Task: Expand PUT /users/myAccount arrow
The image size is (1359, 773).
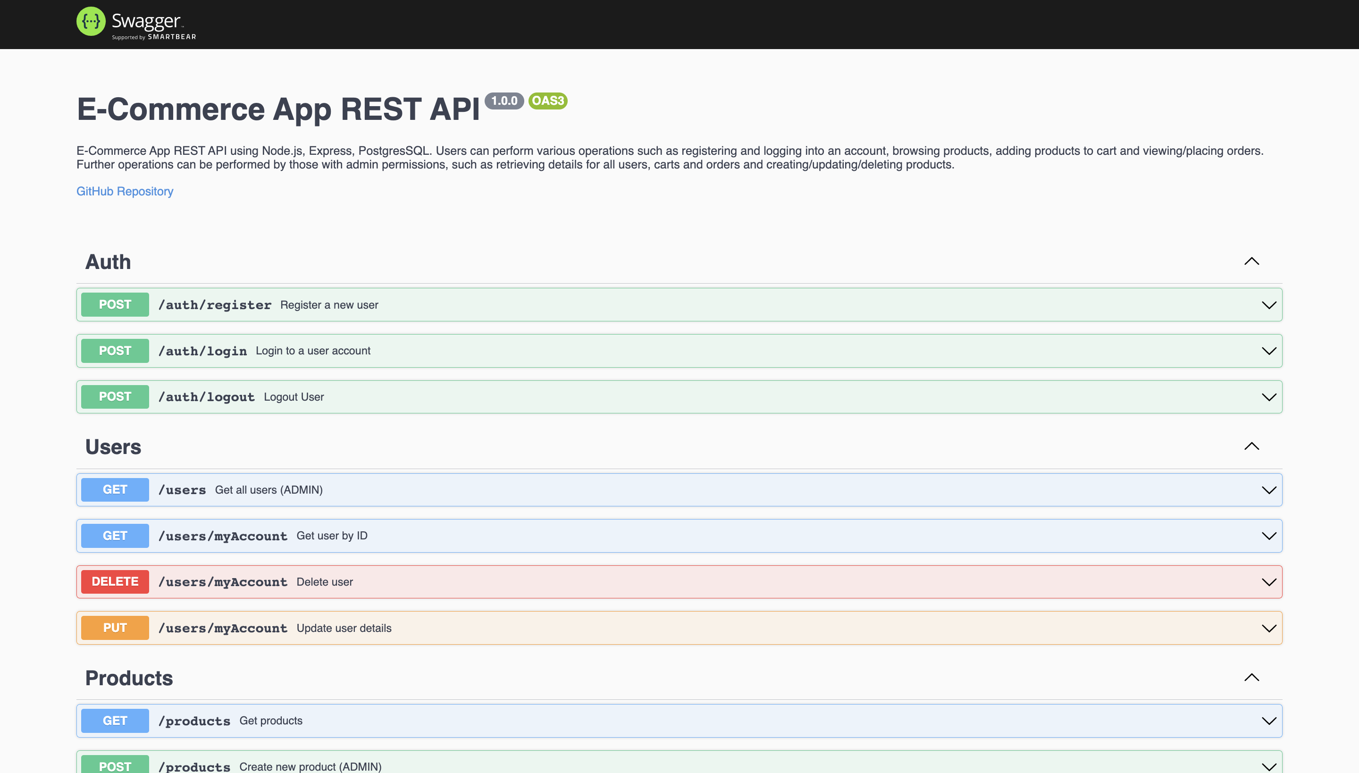Action: coord(1268,629)
